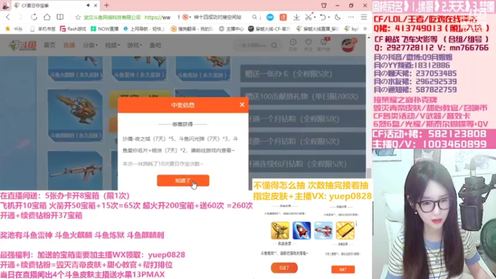Select the 斗鱼火麒麟 skin card
The height and width of the screenshot is (279, 496).
coord(75,69)
